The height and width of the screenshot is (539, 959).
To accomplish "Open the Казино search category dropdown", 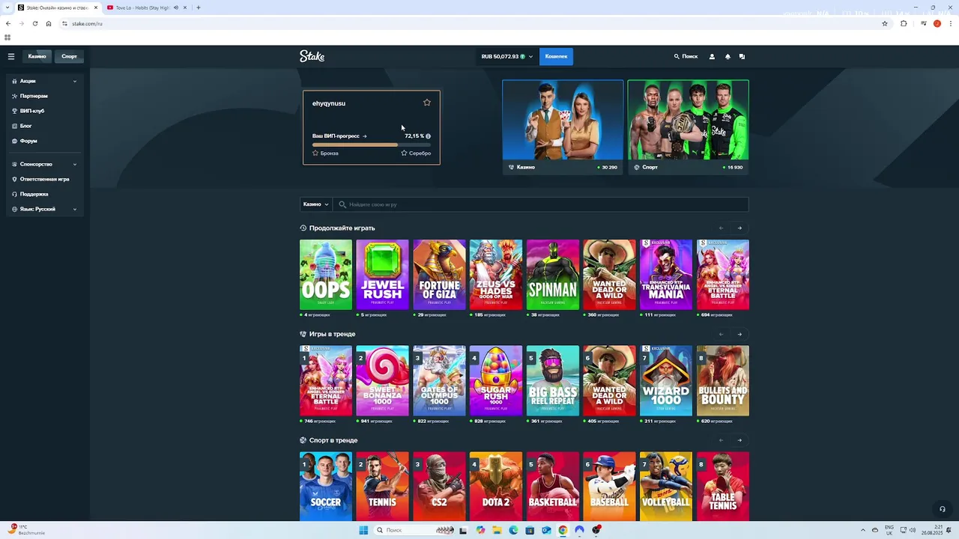I will [x=315, y=204].
